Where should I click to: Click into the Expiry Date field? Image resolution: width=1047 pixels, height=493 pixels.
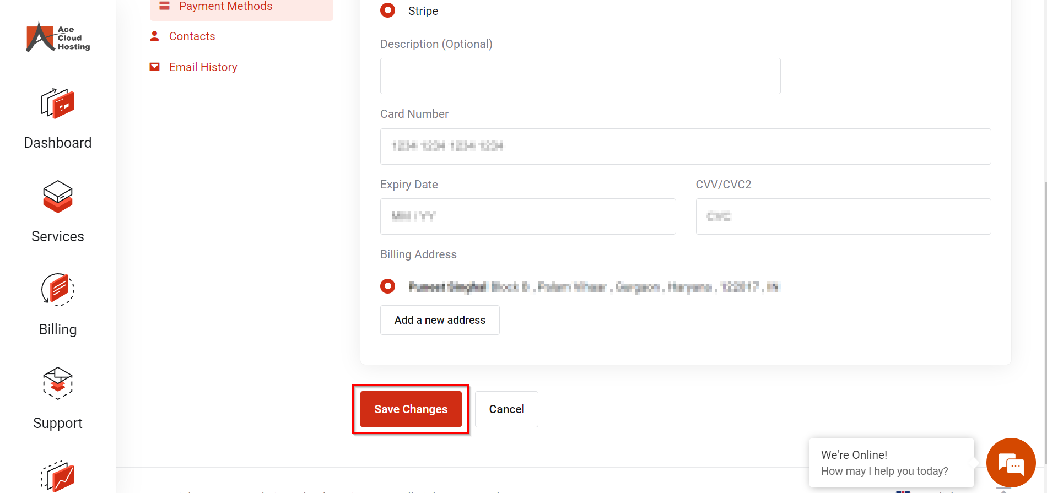pos(527,216)
